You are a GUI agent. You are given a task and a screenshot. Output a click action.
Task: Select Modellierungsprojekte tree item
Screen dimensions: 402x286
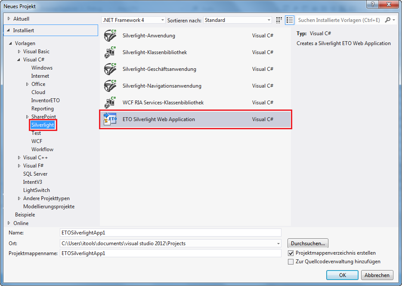click(x=49, y=207)
